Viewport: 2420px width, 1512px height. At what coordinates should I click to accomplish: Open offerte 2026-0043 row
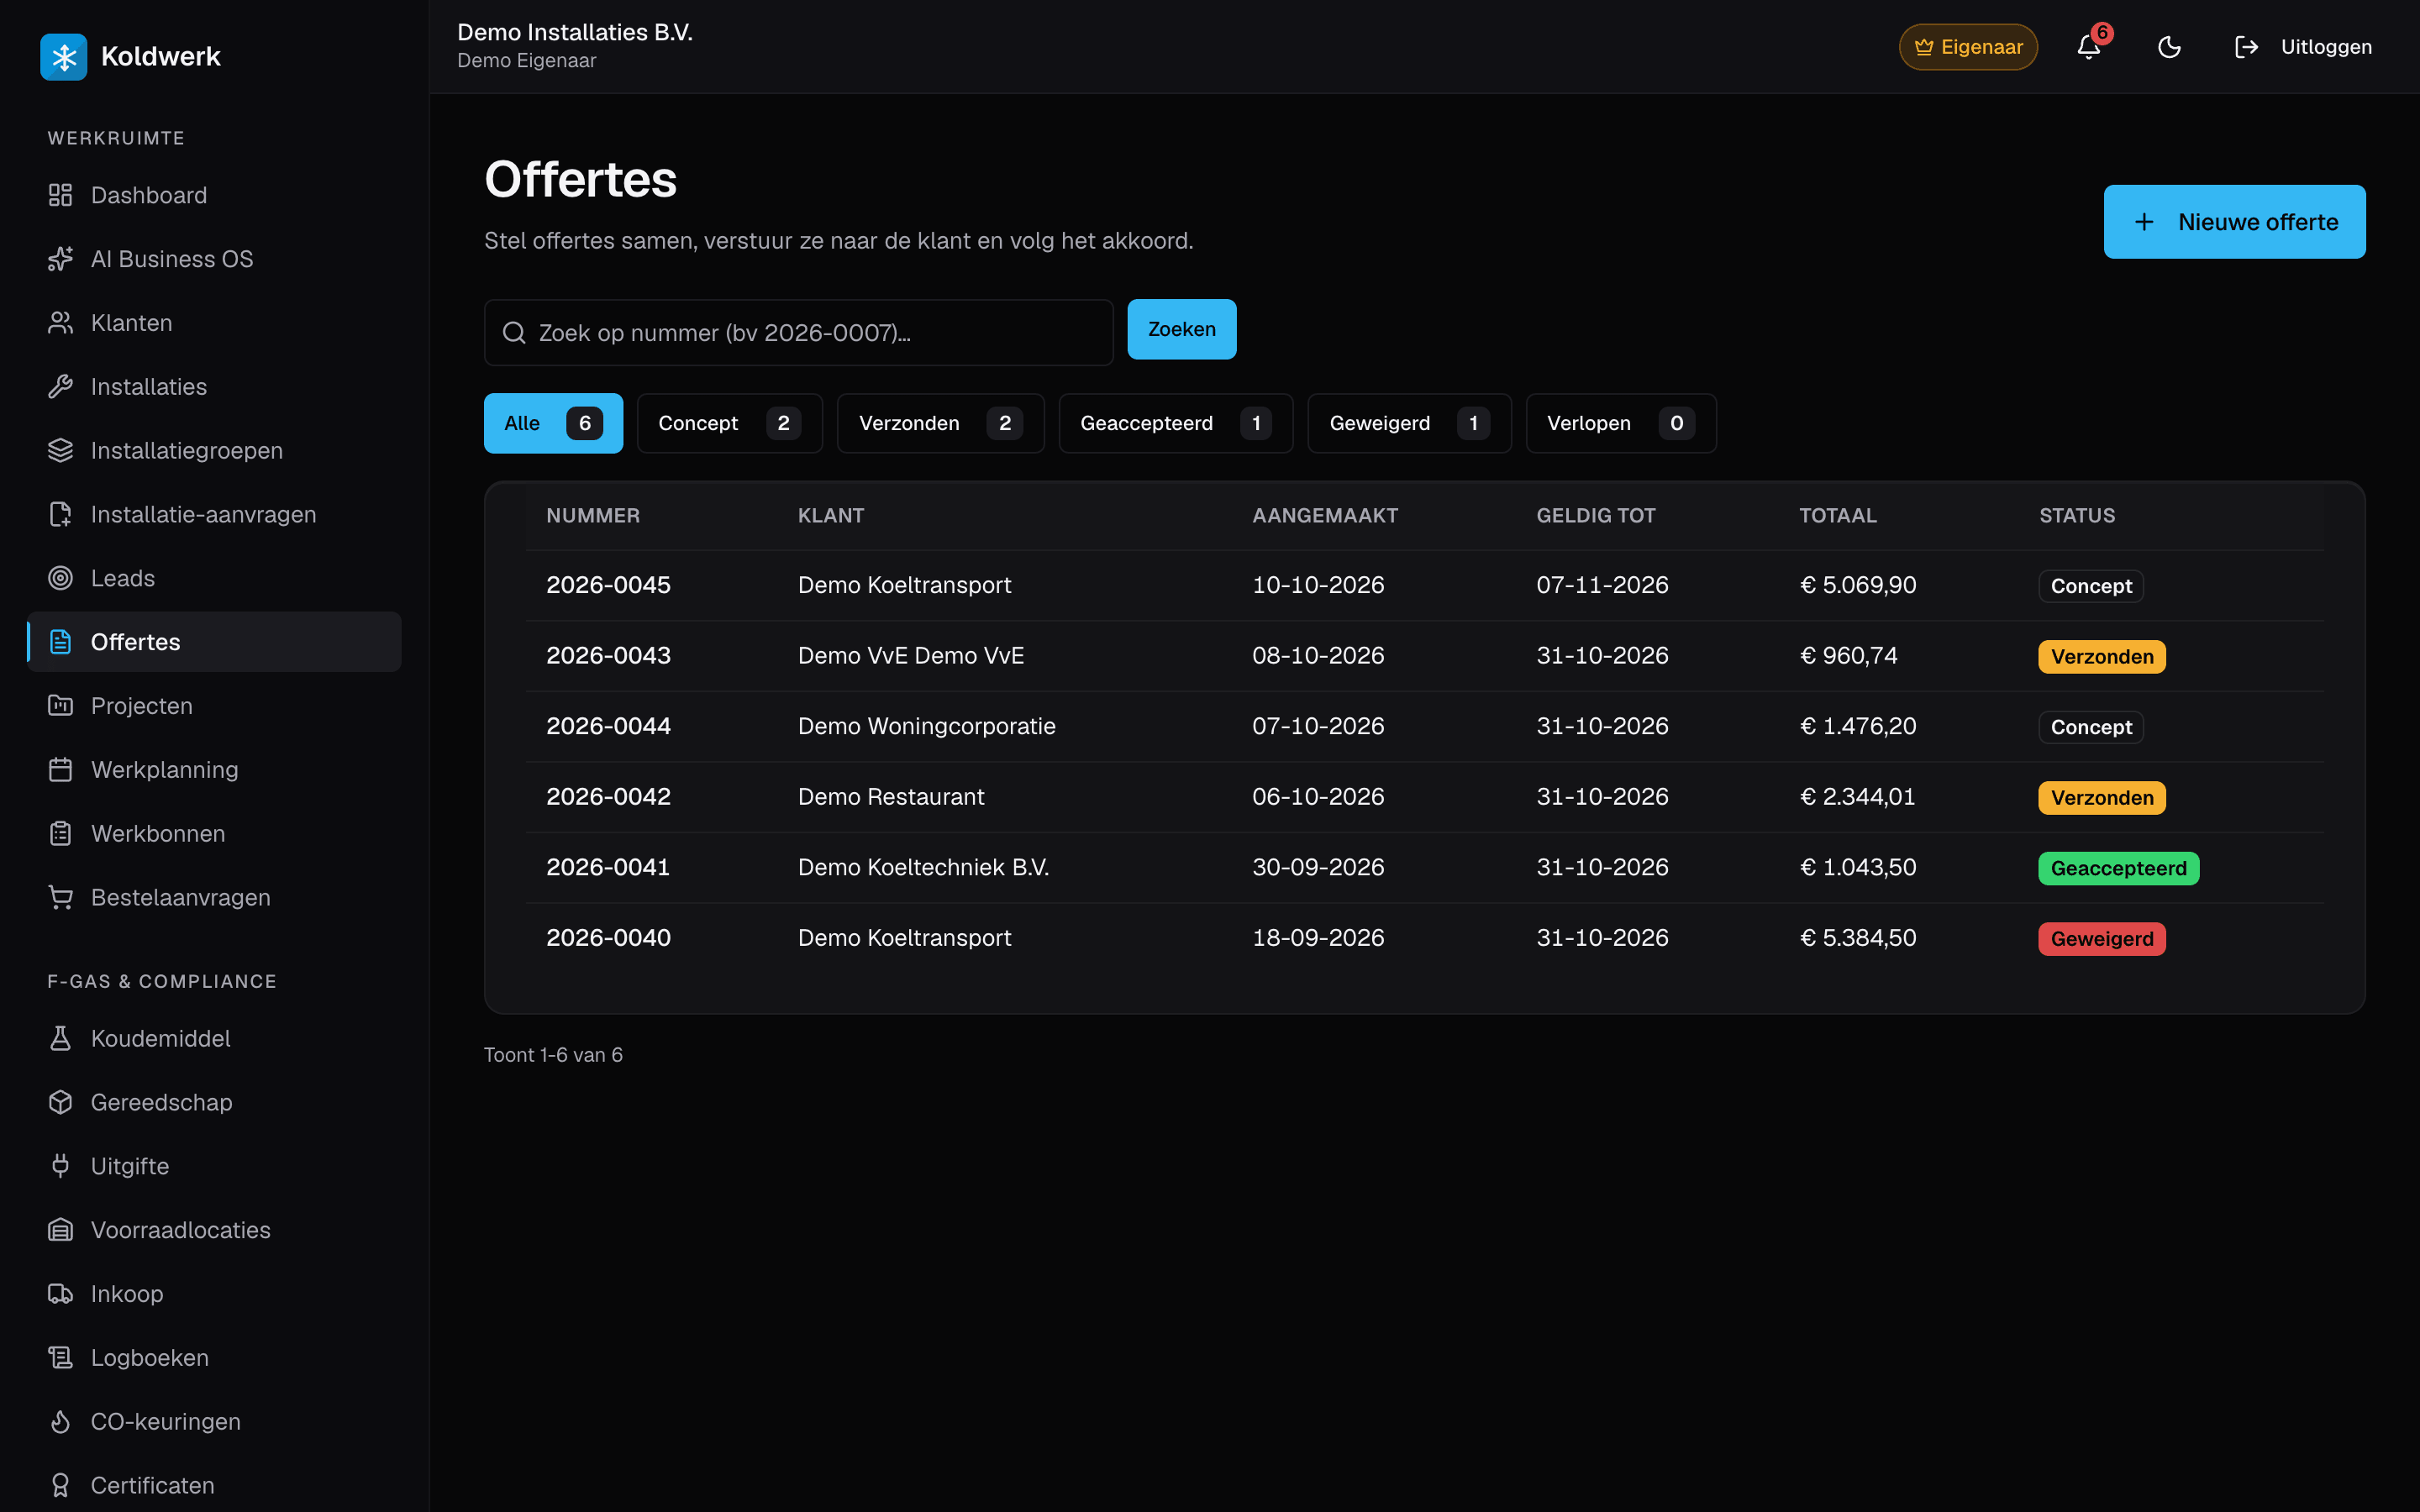pos(1424,656)
